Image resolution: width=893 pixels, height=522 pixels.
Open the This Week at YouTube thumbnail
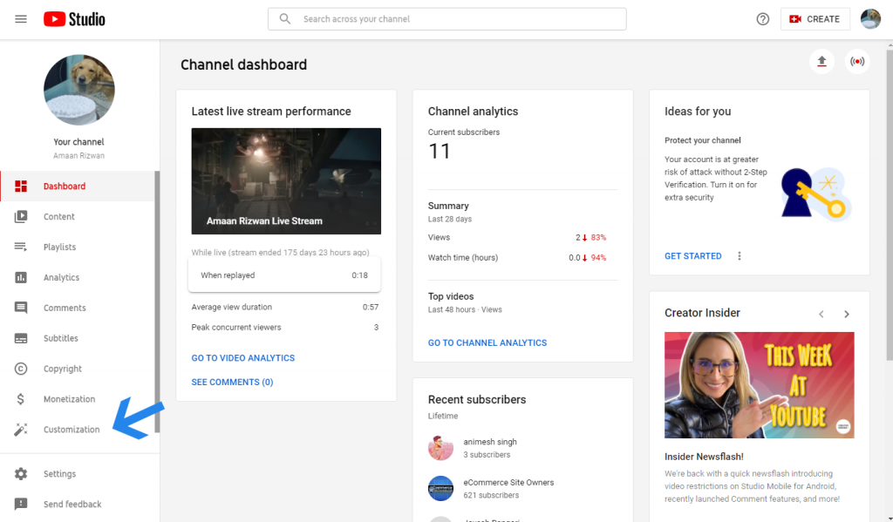[x=760, y=385]
